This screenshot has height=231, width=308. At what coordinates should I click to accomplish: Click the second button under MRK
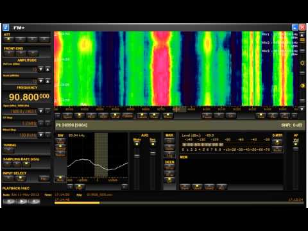point(169,148)
